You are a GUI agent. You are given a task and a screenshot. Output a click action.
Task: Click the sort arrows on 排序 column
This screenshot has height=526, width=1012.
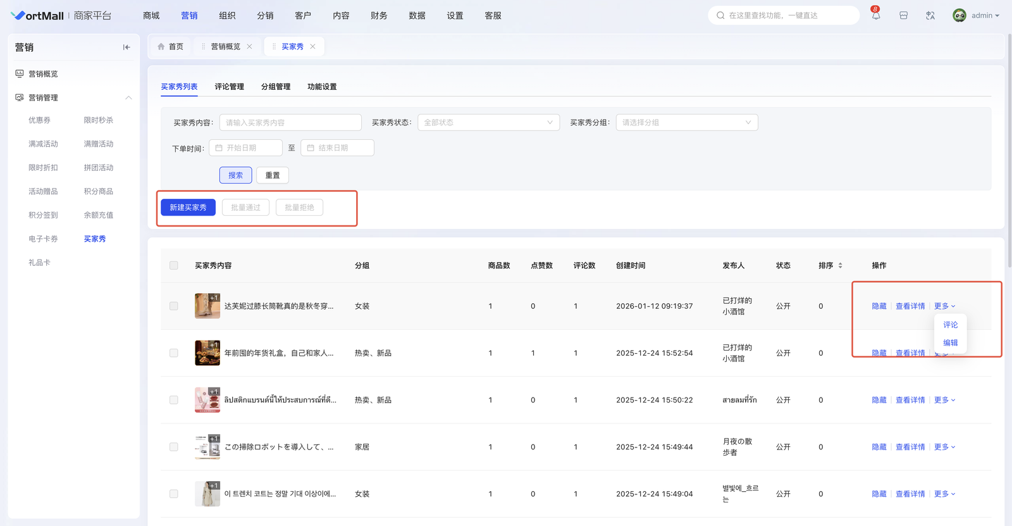pyautogui.click(x=840, y=266)
